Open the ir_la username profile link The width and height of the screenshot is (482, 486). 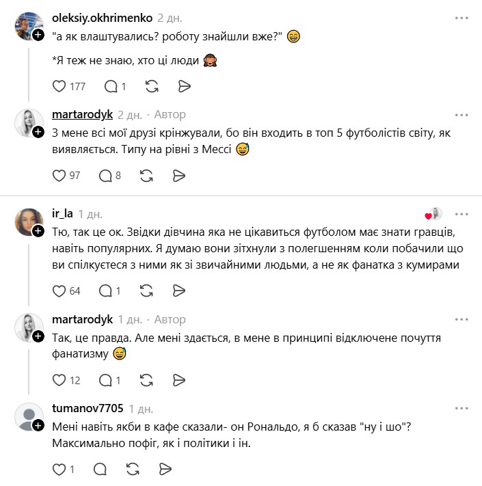click(x=62, y=213)
